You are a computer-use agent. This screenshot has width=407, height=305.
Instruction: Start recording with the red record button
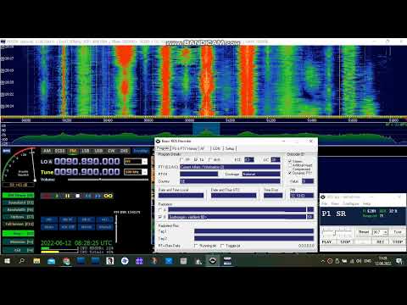(x=47, y=196)
